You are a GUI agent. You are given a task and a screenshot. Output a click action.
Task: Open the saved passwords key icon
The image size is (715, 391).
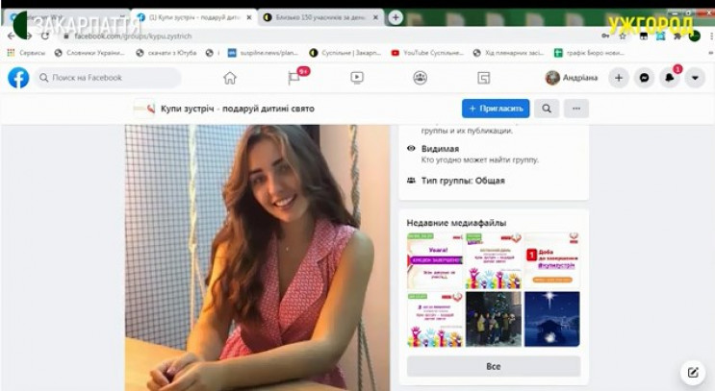[605, 36]
